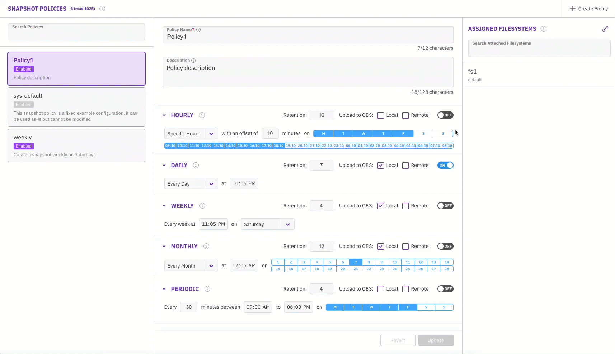Open the Specific Hours dropdown

click(x=191, y=134)
